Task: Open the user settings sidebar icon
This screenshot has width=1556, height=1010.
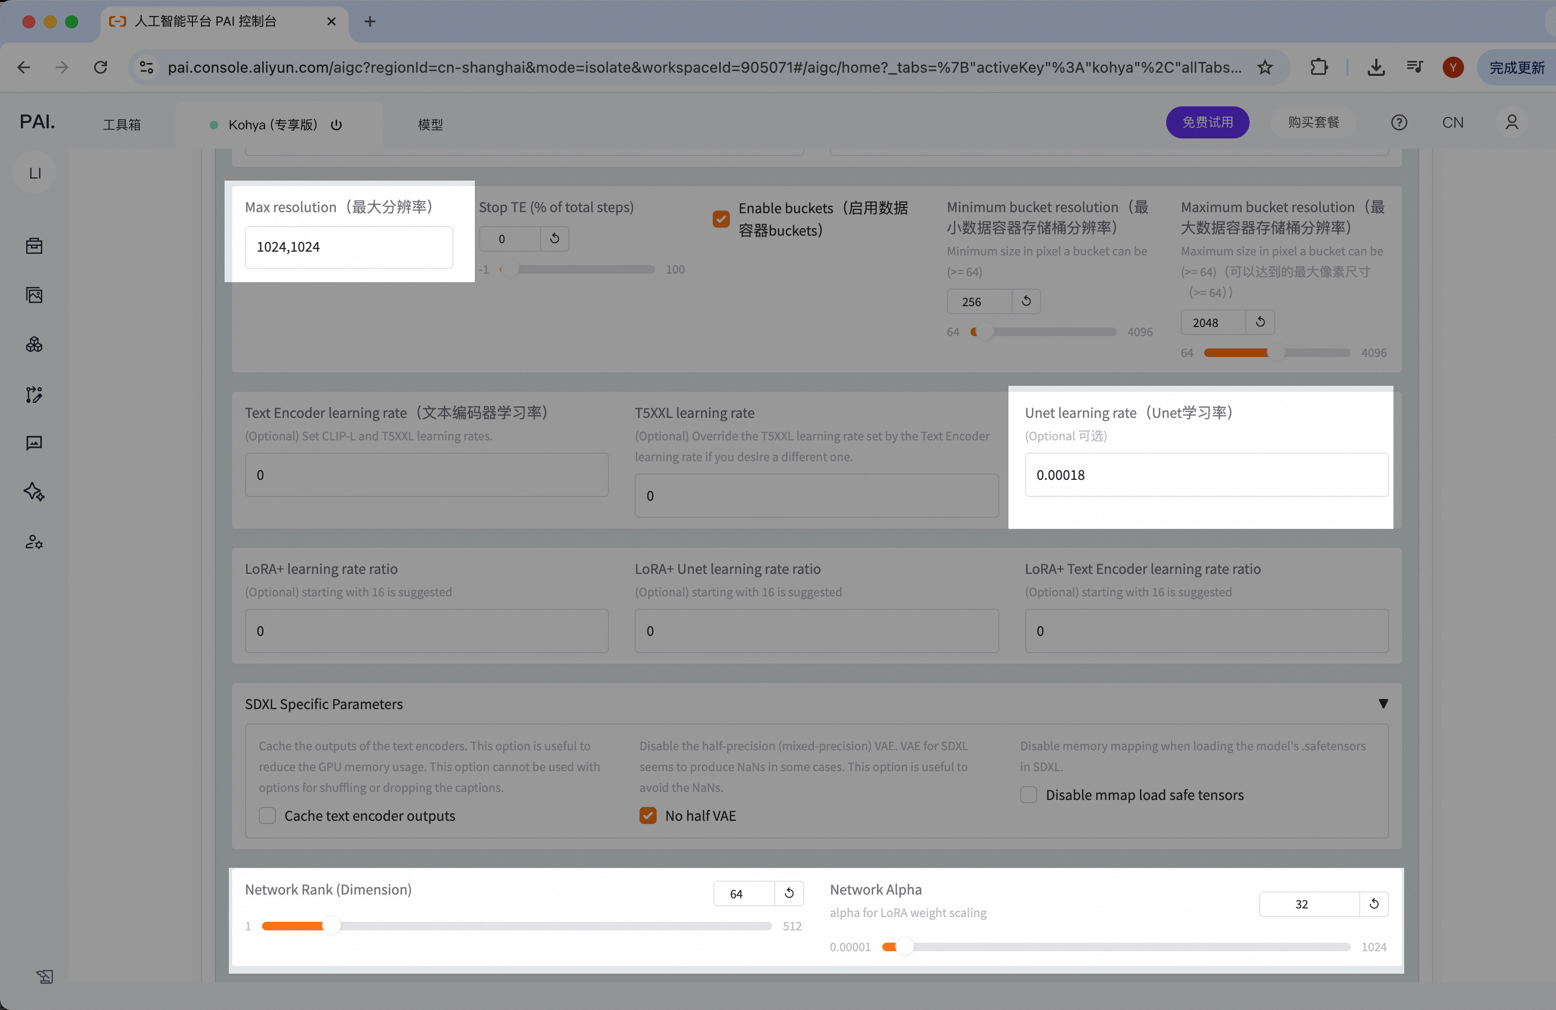Action: tap(34, 541)
